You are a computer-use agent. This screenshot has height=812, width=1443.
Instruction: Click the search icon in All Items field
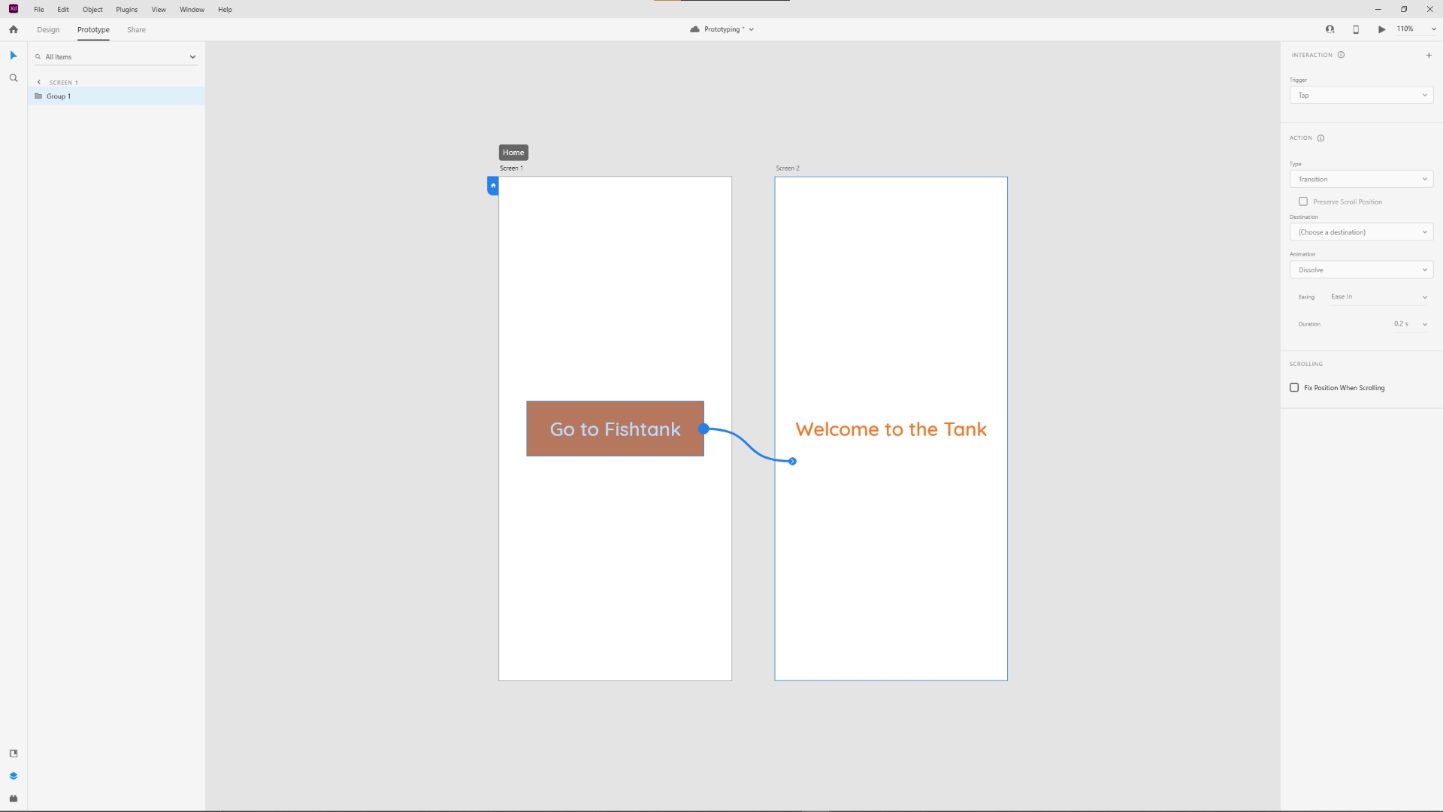[x=38, y=57]
